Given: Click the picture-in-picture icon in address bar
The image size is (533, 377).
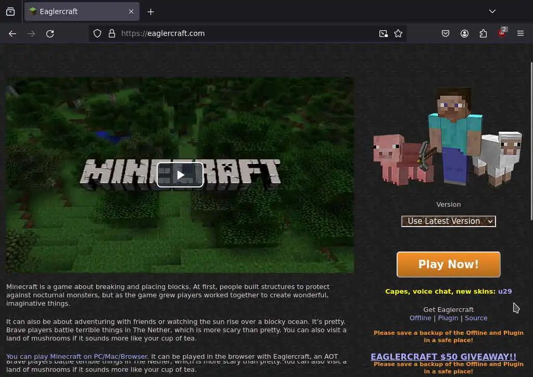Looking at the screenshot, I should pos(384,33).
